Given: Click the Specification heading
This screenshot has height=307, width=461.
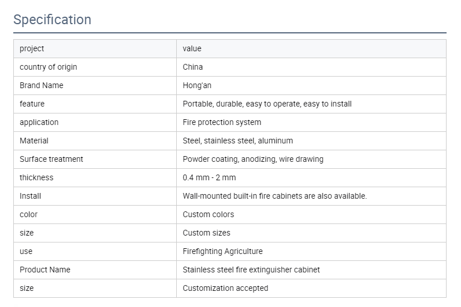Looking at the screenshot, I should click(x=52, y=20).
